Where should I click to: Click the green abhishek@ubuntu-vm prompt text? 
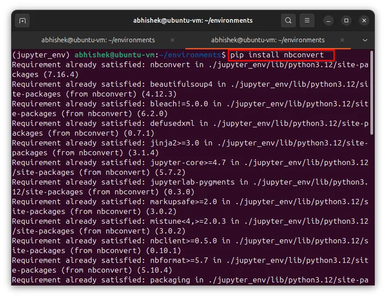pos(115,55)
